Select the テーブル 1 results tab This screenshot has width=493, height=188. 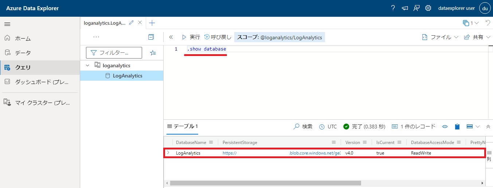point(183,127)
